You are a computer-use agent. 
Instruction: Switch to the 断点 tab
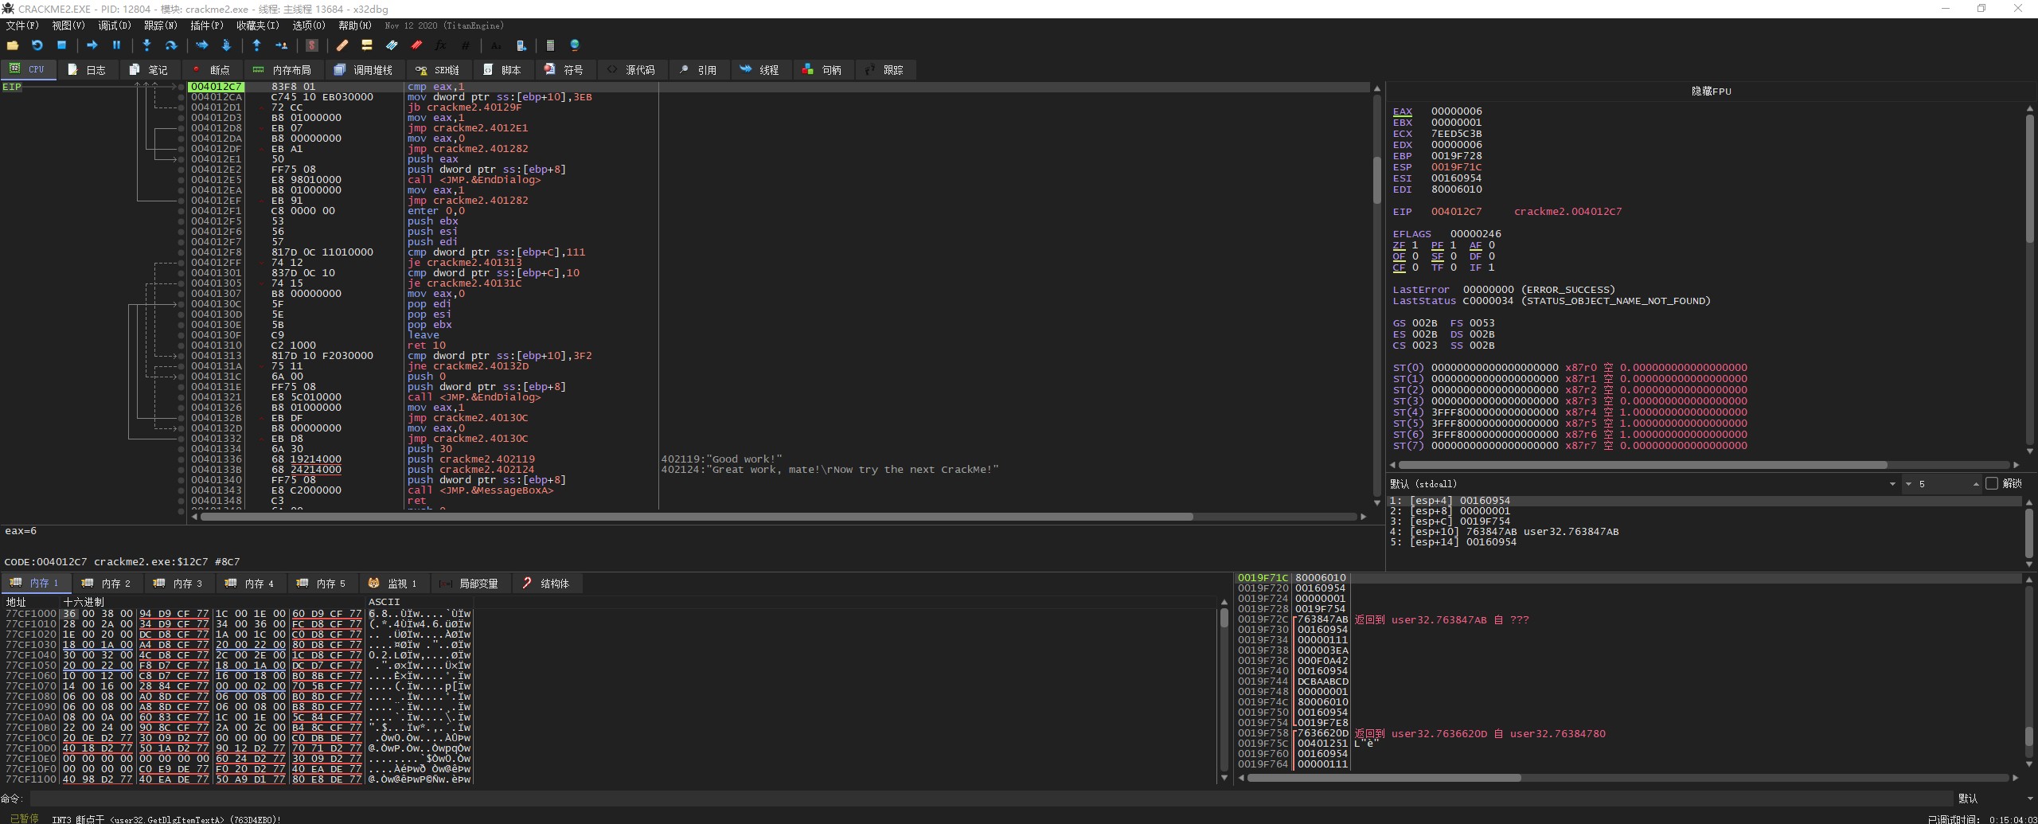tap(212, 70)
